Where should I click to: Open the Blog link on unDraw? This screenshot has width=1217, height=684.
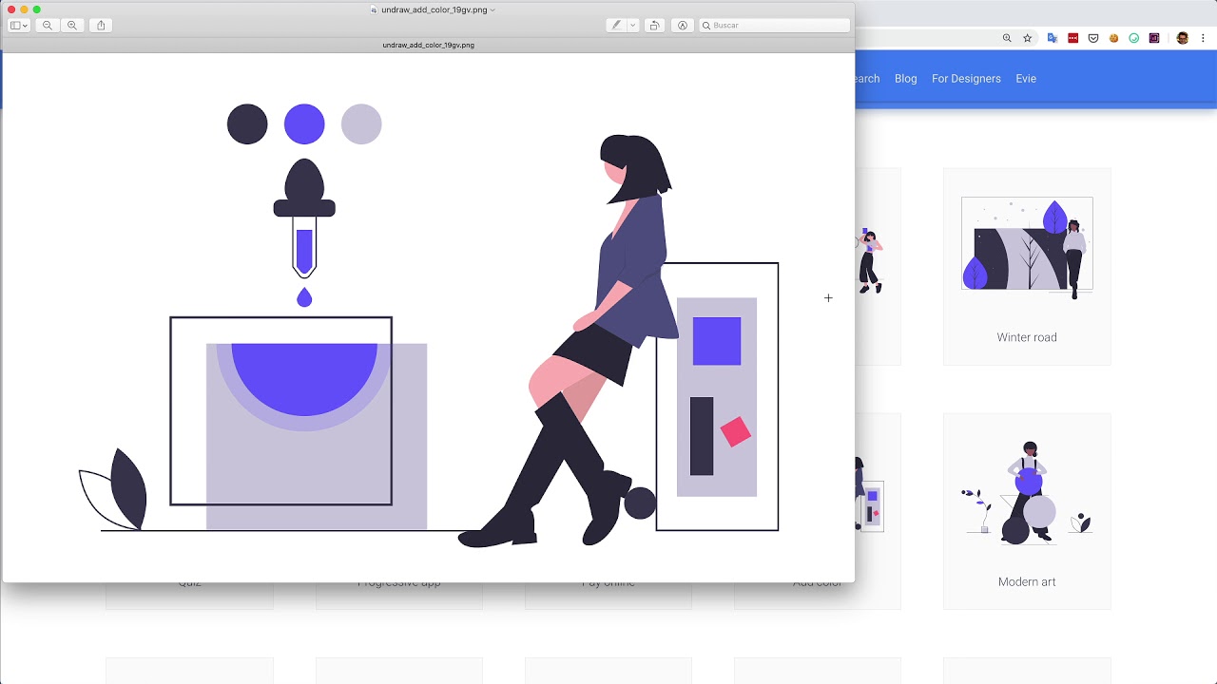(x=905, y=79)
